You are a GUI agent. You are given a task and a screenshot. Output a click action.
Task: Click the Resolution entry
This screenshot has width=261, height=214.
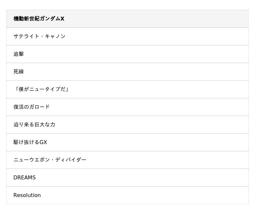pyautogui.click(x=27, y=195)
